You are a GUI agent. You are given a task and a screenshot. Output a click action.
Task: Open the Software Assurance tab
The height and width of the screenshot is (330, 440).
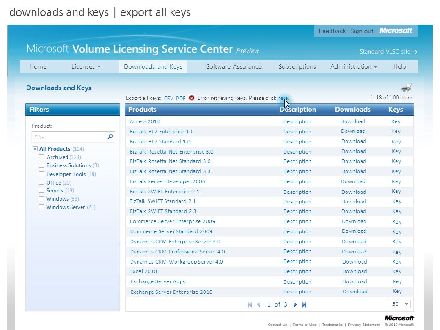(234, 67)
